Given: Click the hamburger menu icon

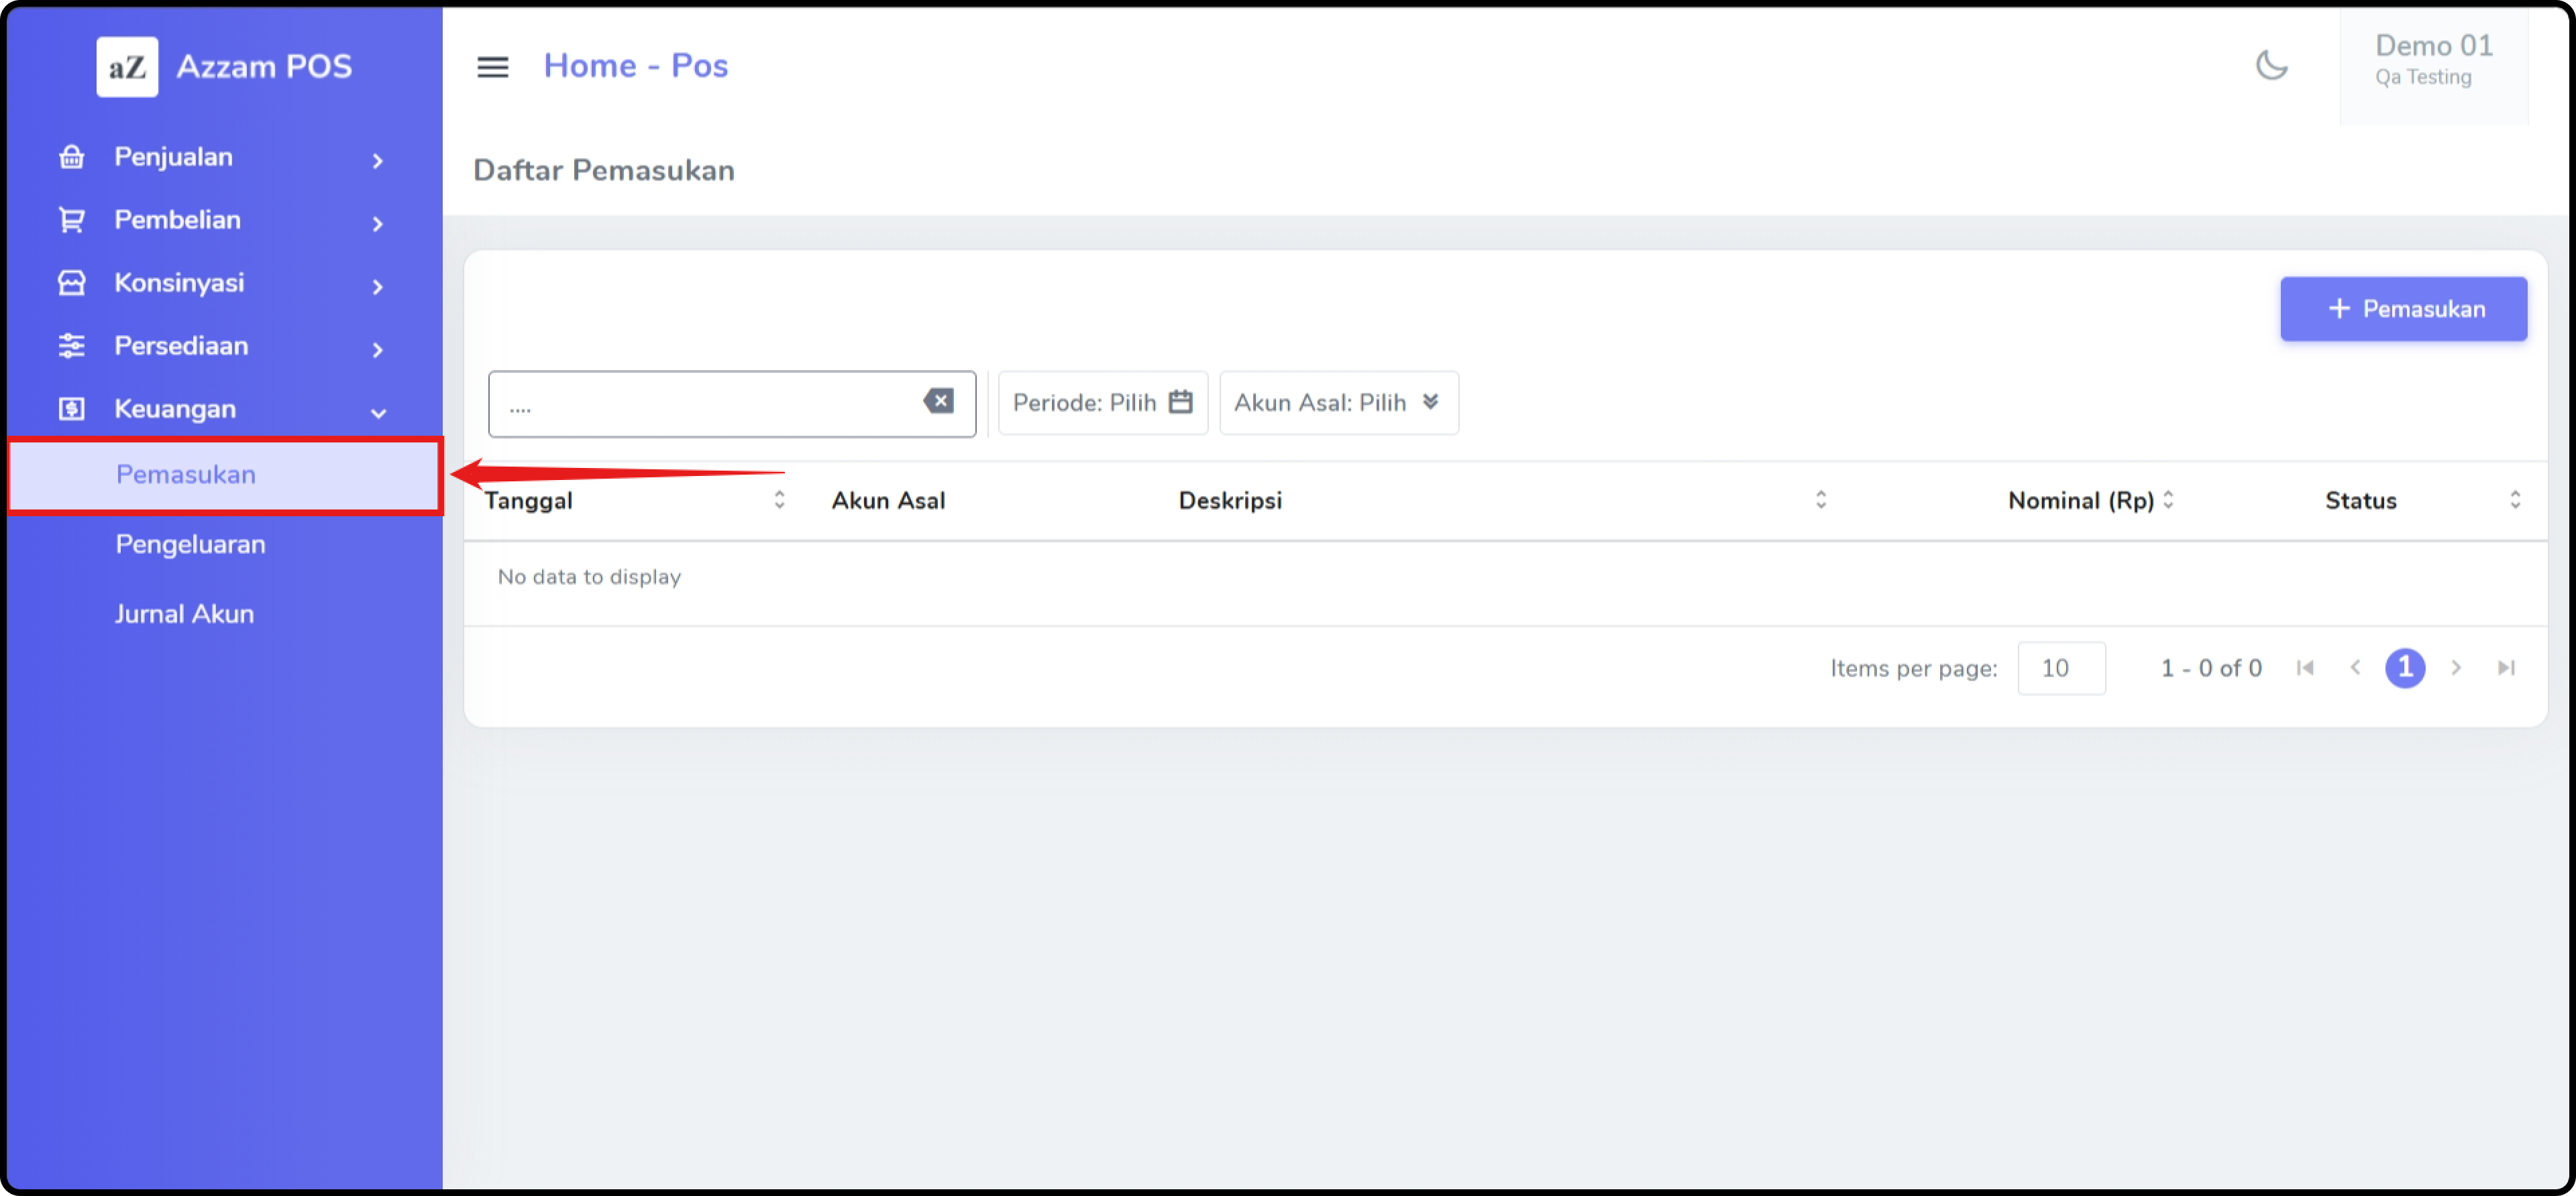Looking at the screenshot, I should [492, 67].
